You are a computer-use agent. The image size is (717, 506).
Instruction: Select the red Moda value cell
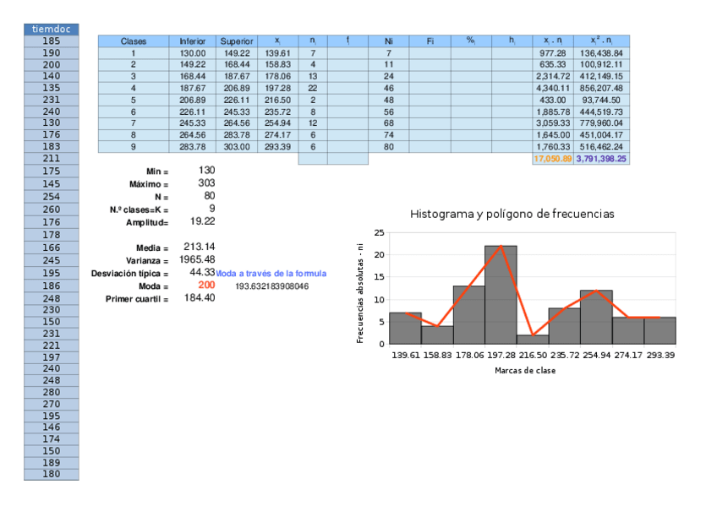(x=206, y=286)
